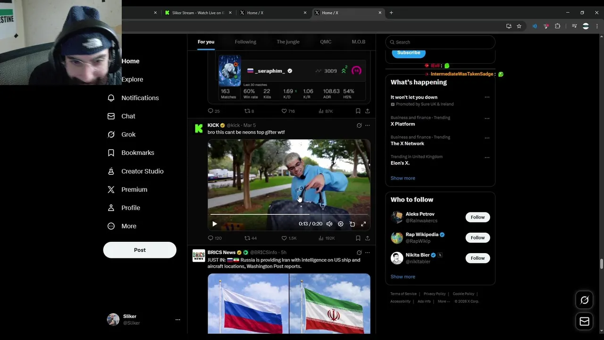604x340 pixels.
Task: Repost the KICK post with 44 reposts
Action: coord(247,238)
